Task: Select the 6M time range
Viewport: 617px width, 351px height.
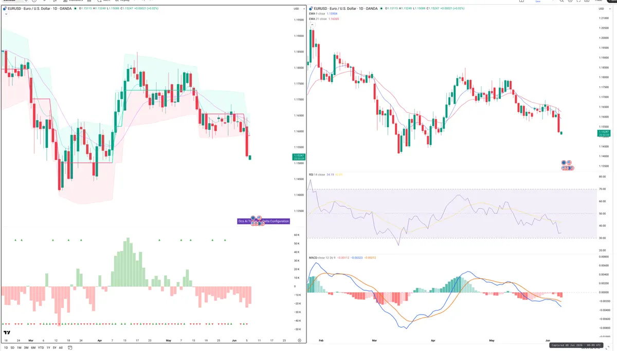Action: [33, 347]
